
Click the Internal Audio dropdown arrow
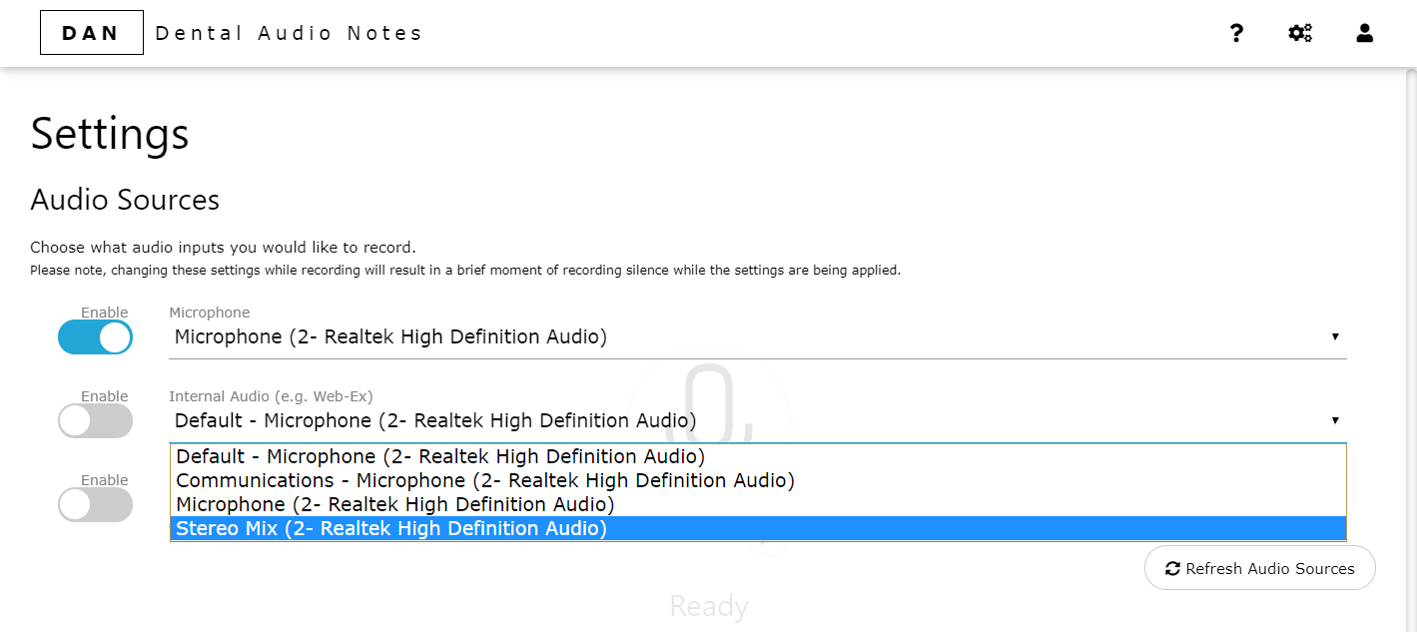tap(1335, 420)
